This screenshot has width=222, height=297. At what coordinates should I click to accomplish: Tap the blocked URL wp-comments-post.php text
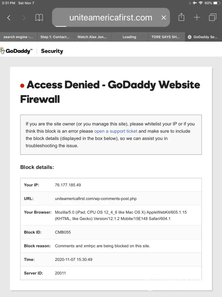[x=96, y=199]
